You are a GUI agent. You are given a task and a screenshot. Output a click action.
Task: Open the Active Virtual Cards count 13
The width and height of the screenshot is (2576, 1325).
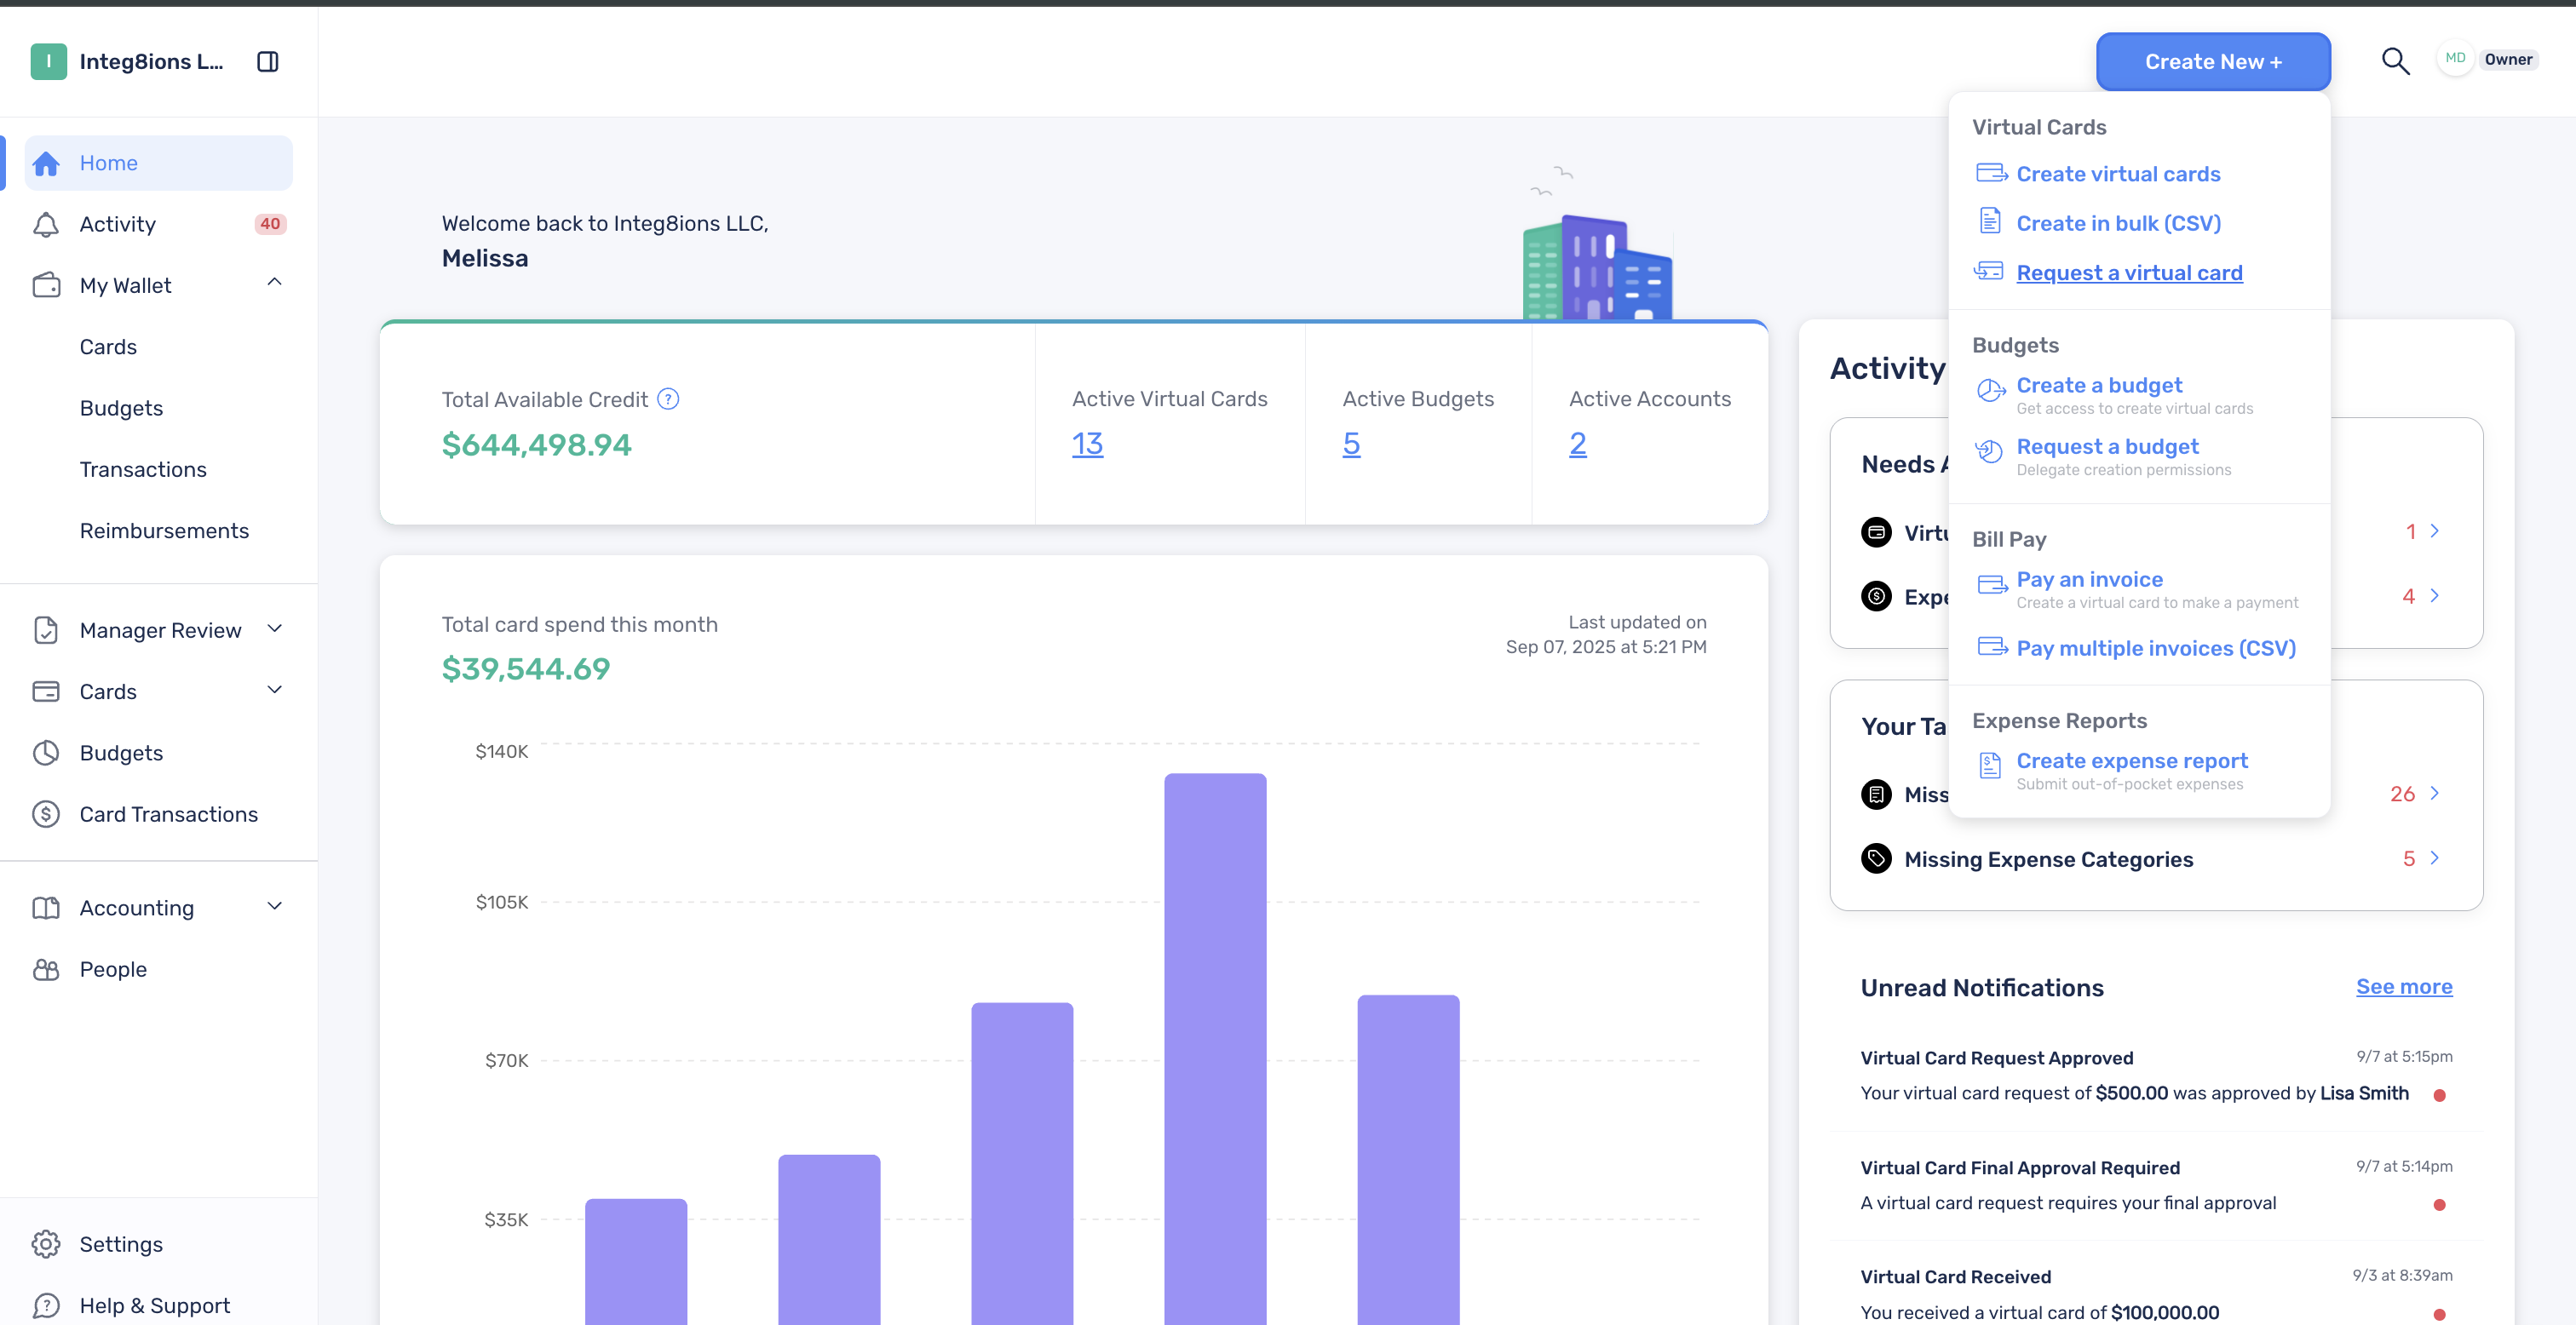pyautogui.click(x=1087, y=443)
